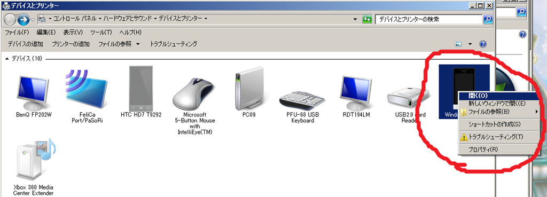Click デバイスとプリンター in the breadcrumb
This screenshot has height=197, width=547.
tap(181, 19)
